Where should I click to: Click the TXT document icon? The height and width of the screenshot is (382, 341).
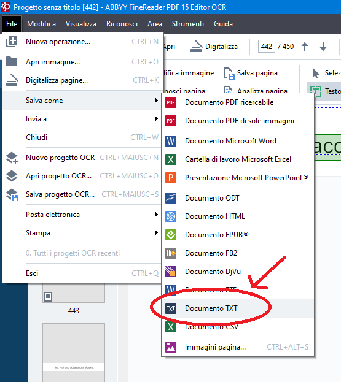pos(171,308)
